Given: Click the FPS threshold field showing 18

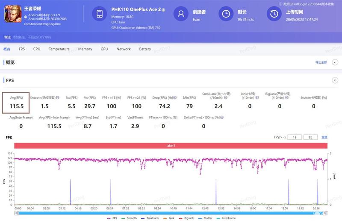Looking at the screenshot, I should tap(295, 137).
